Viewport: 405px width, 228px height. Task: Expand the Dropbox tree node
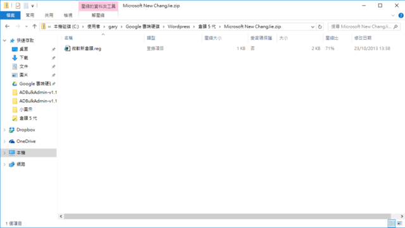(x=4, y=129)
